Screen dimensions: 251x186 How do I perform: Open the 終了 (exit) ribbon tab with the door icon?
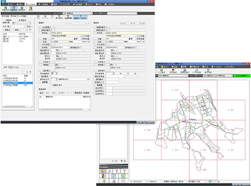point(11,4)
